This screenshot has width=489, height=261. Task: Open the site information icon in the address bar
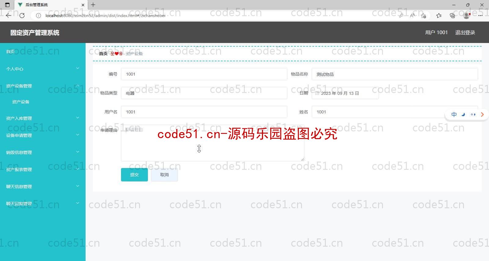tap(38, 16)
